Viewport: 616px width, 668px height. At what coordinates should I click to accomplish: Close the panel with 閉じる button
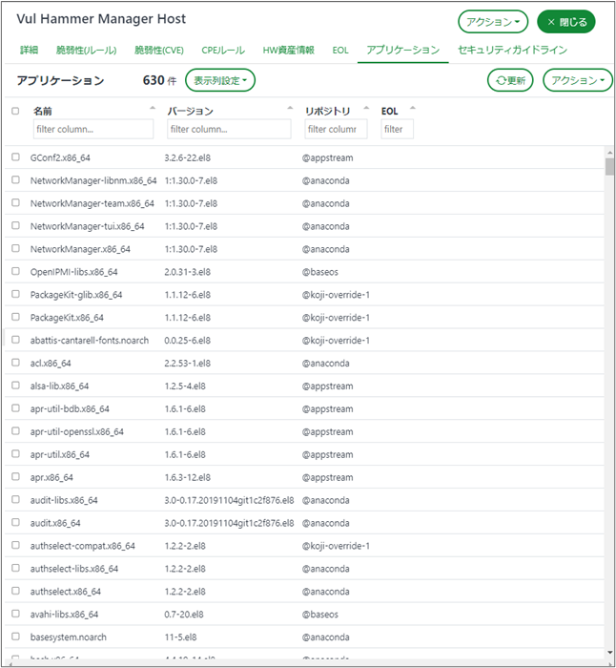point(566,22)
